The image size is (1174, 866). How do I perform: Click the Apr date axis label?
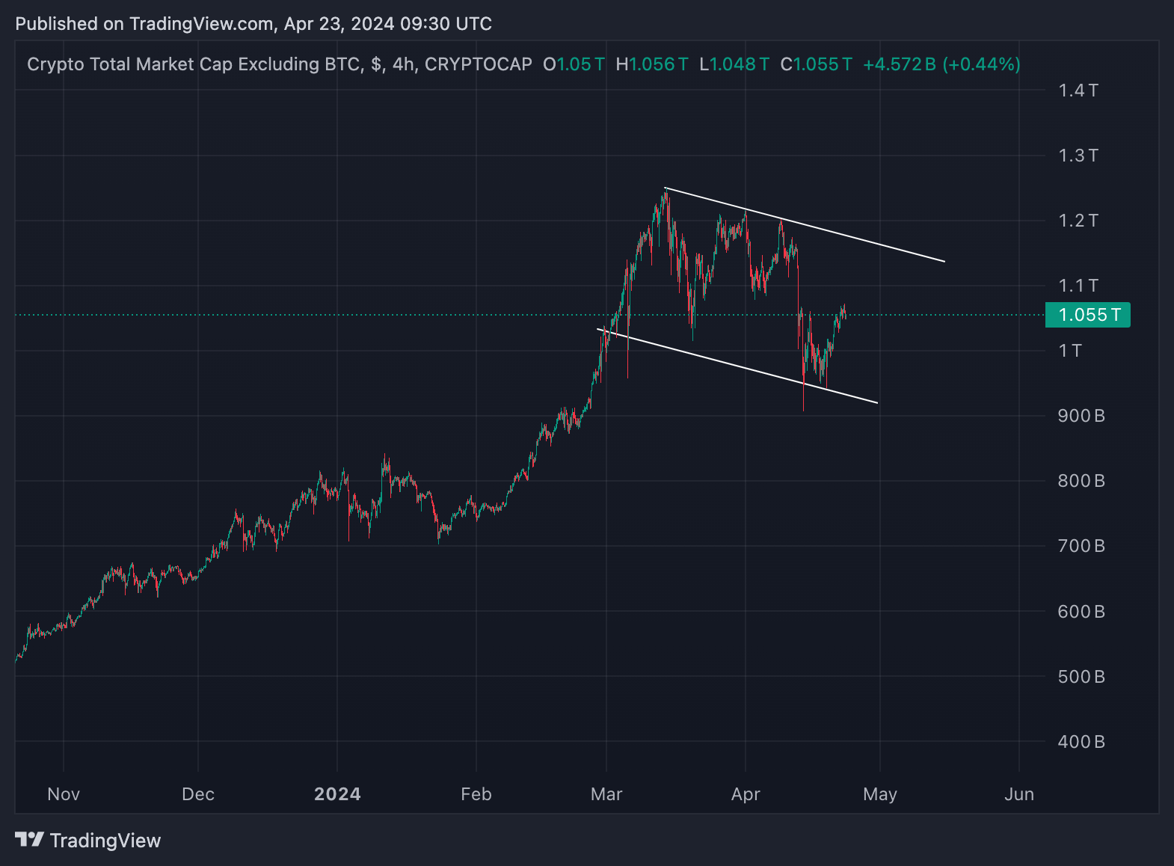pos(746,794)
